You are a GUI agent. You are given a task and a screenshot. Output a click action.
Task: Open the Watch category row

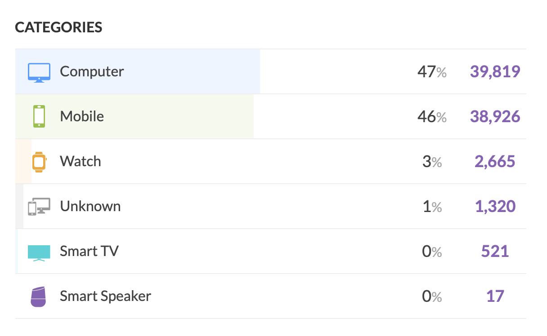(271, 161)
